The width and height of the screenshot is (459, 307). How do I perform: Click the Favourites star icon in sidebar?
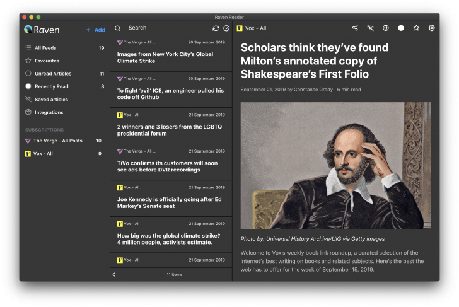pyautogui.click(x=28, y=61)
